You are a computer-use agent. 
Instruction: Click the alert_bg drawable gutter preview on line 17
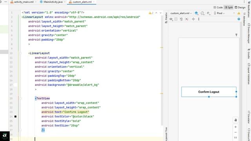click(x=15, y=85)
